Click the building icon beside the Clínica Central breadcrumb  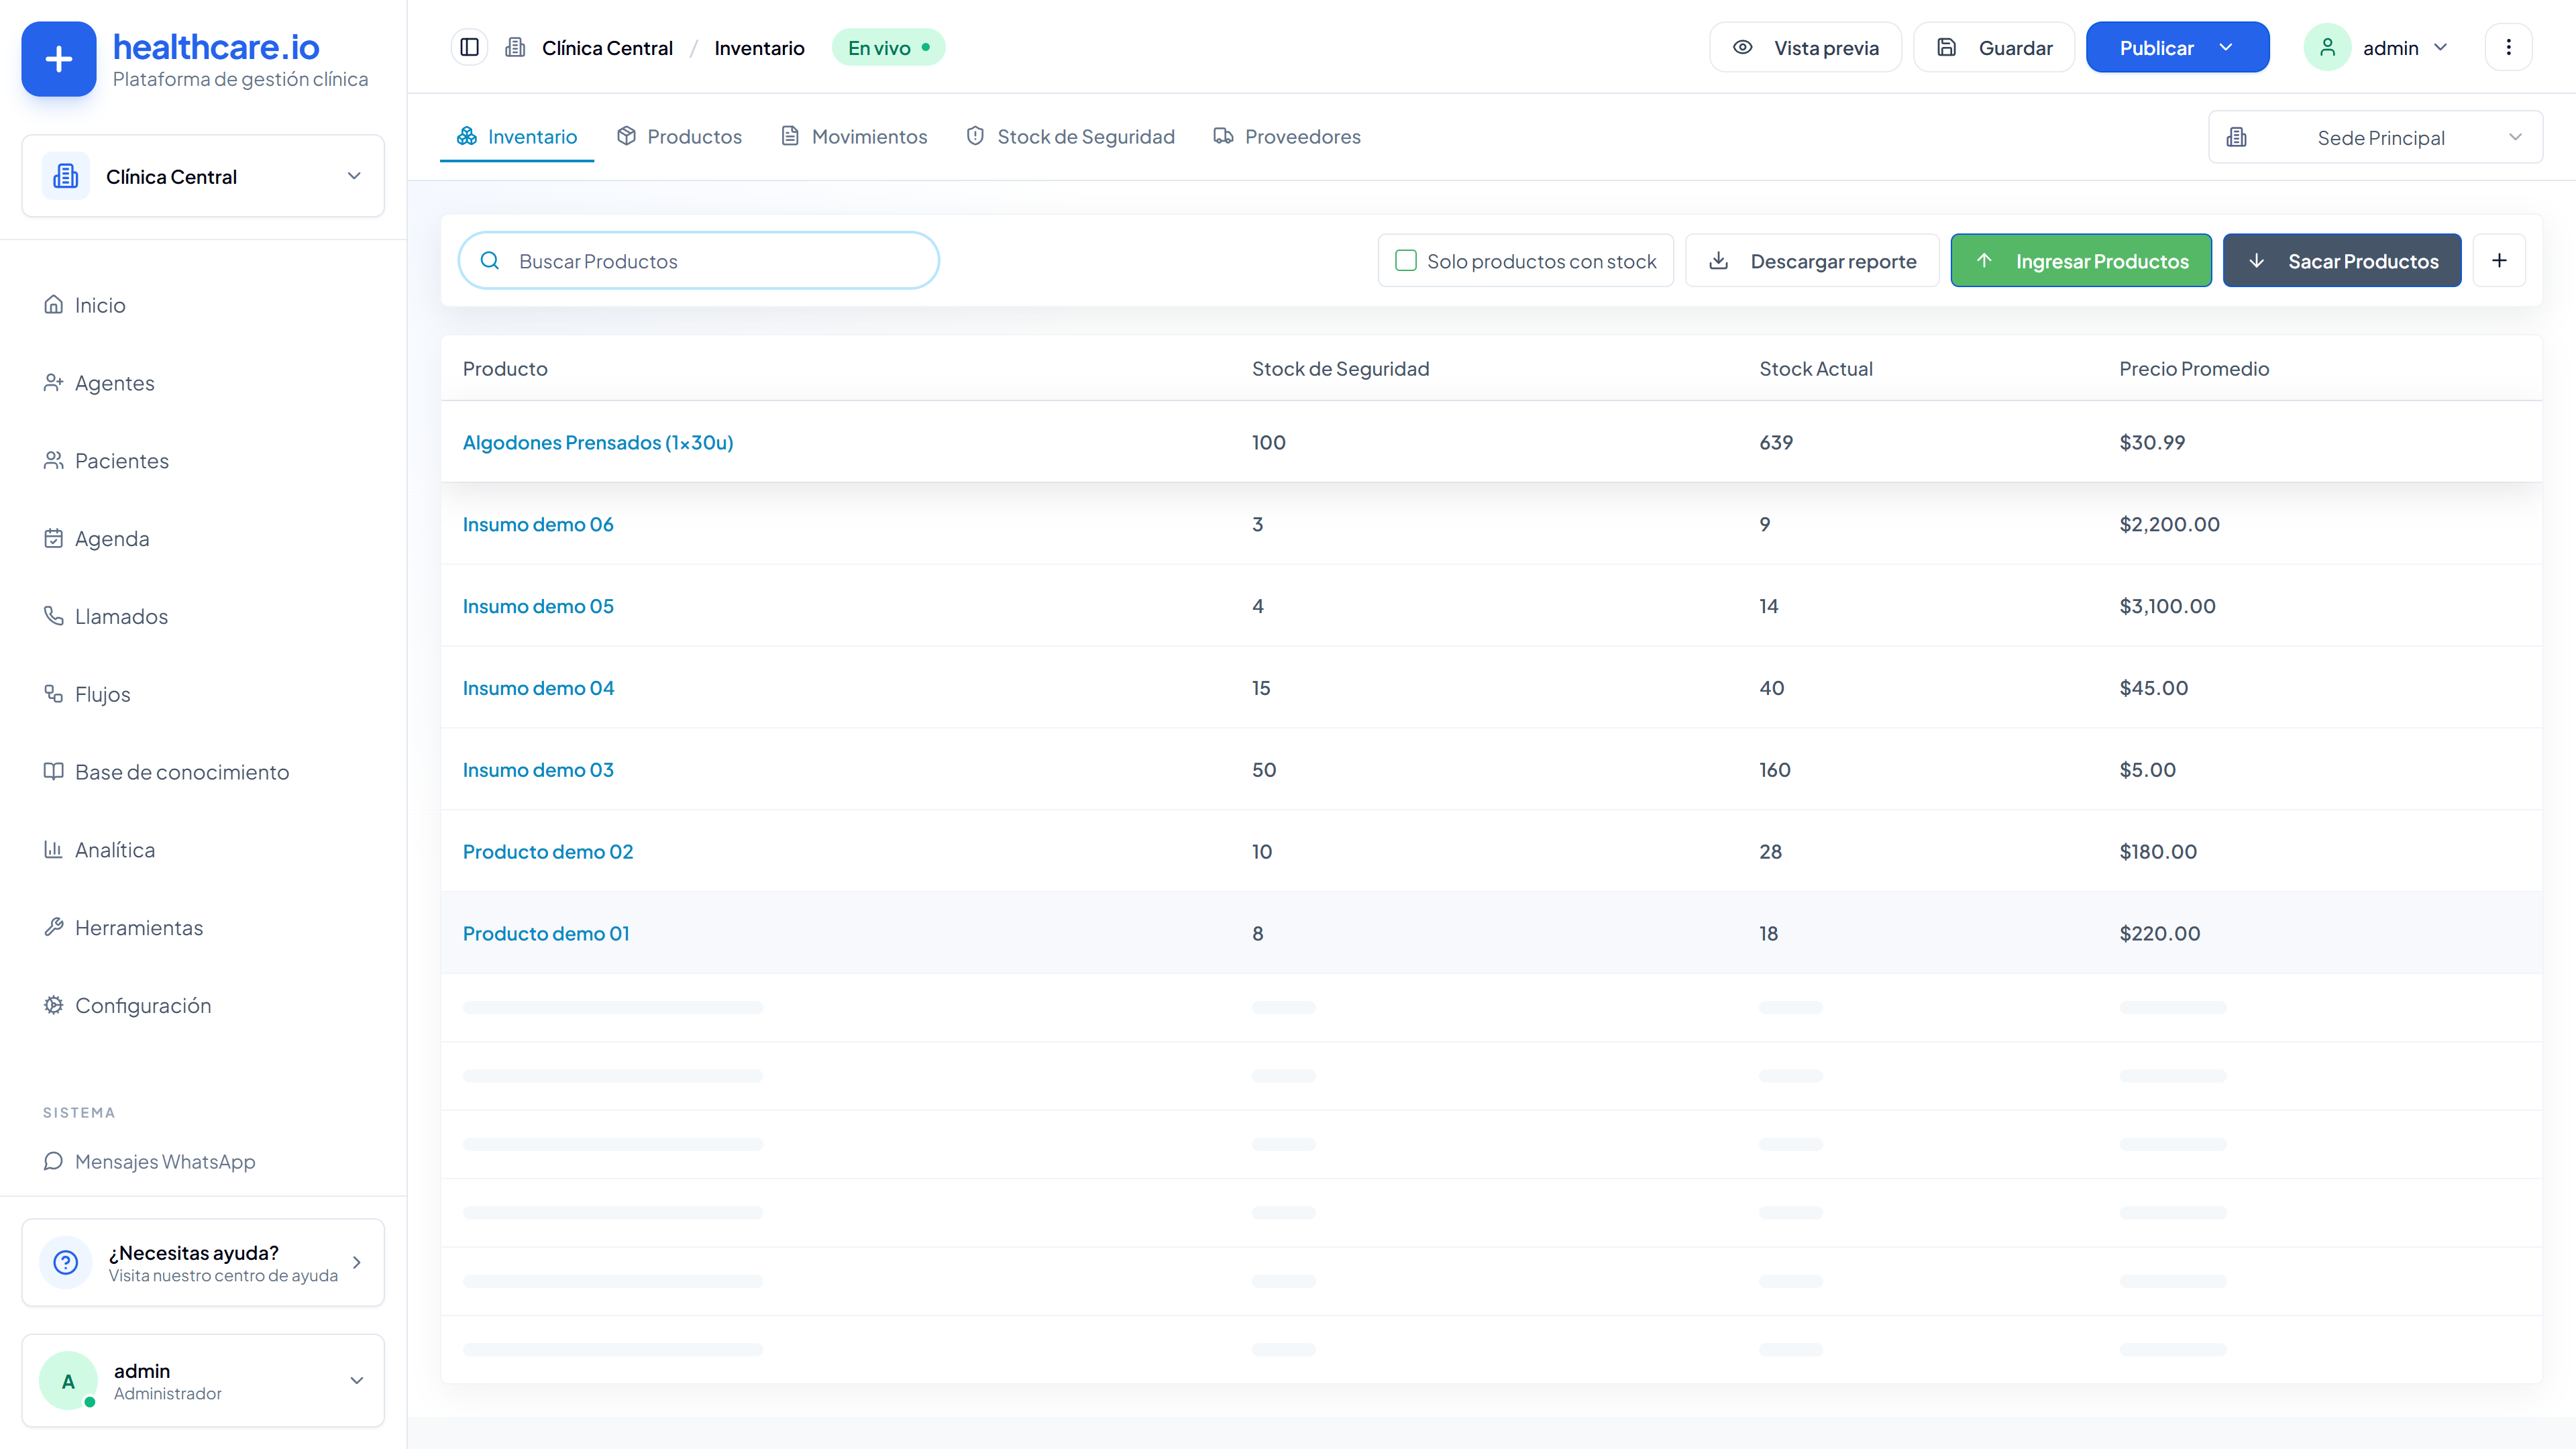(x=515, y=47)
